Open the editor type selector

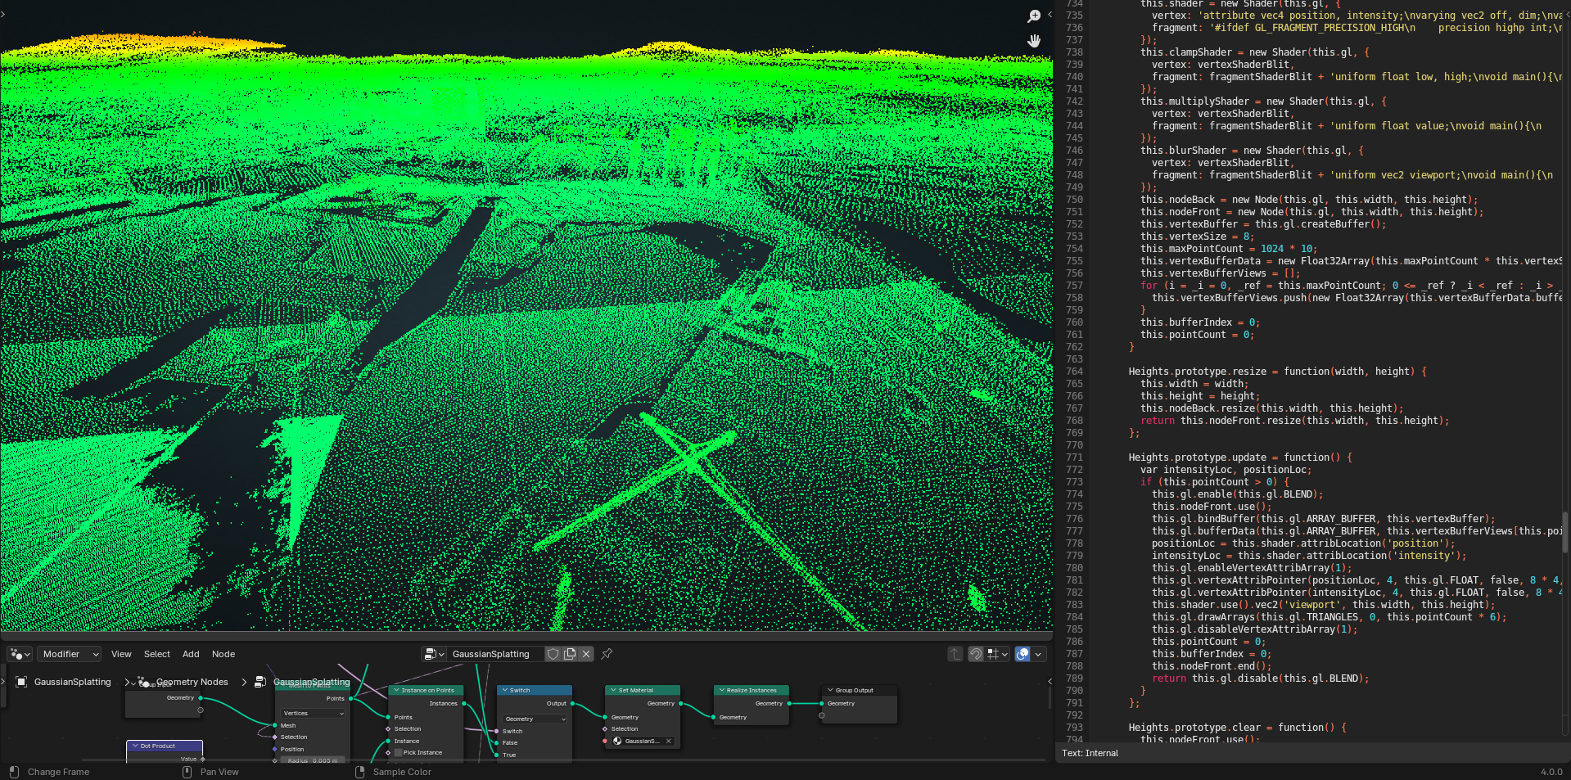click(20, 654)
